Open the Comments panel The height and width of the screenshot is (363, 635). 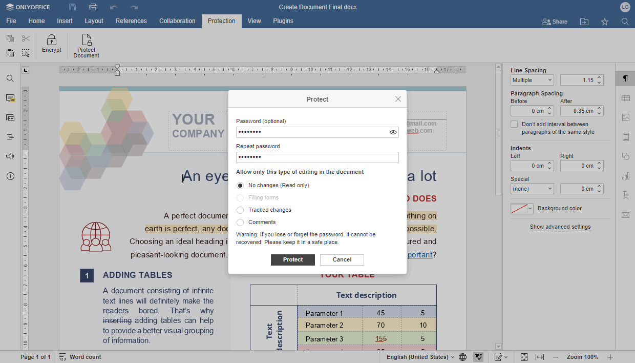[x=10, y=98]
